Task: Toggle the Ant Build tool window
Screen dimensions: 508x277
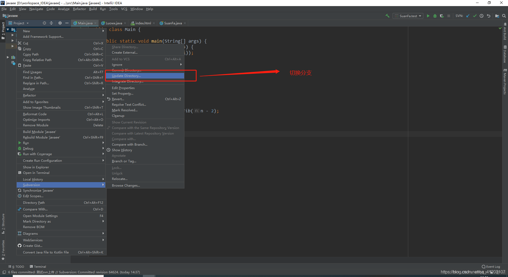Action: tap(505, 31)
